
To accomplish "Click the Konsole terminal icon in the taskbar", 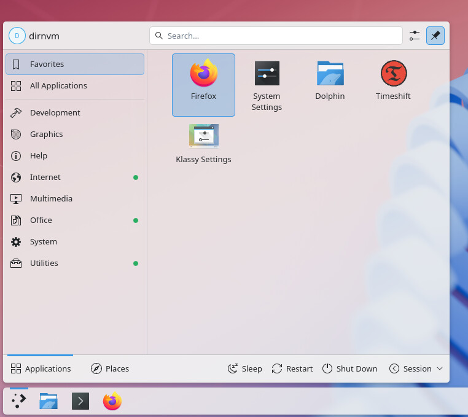I will point(80,401).
